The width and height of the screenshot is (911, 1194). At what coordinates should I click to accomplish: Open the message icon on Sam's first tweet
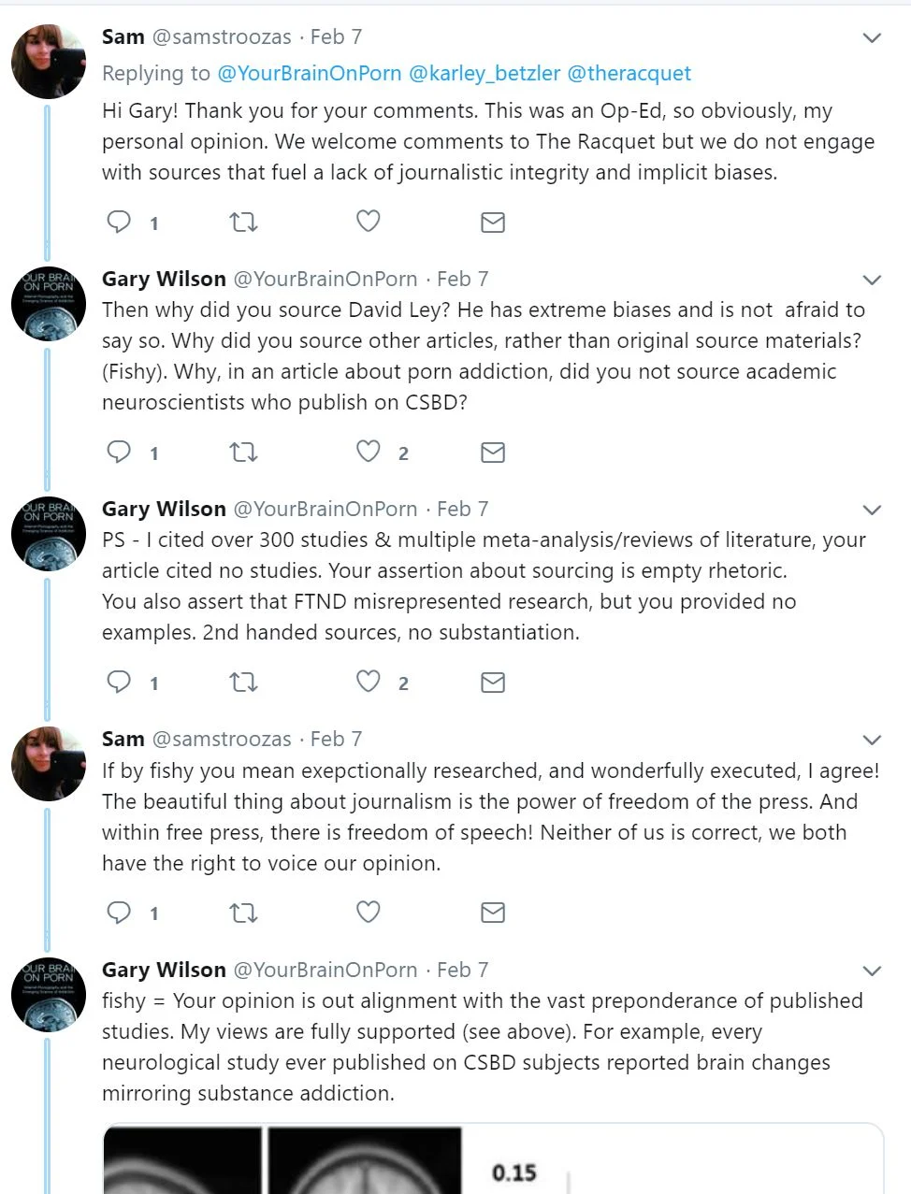click(x=493, y=222)
